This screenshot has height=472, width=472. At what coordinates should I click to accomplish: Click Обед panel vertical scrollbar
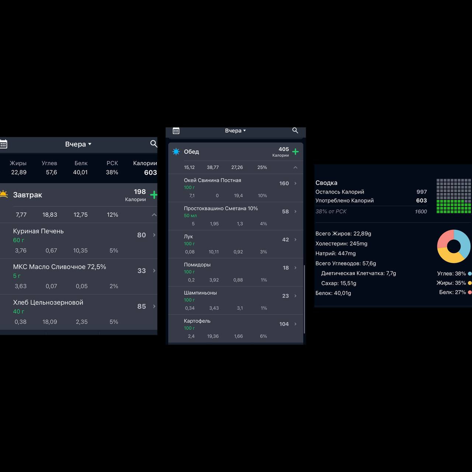[x=304, y=299]
